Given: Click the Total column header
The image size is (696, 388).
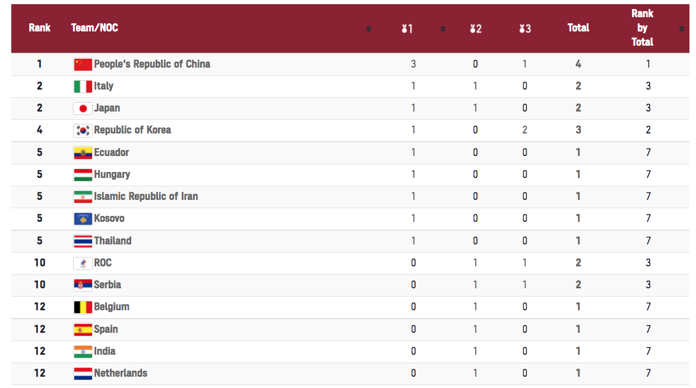Looking at the screenshot, I should pos(578,28).
